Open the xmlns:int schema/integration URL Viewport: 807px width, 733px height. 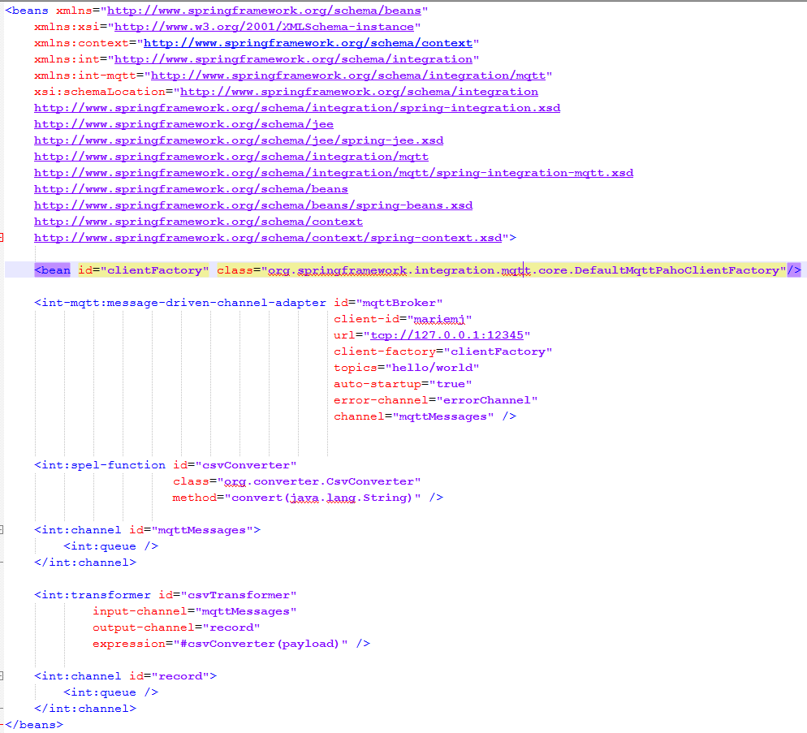pos(293,59)
